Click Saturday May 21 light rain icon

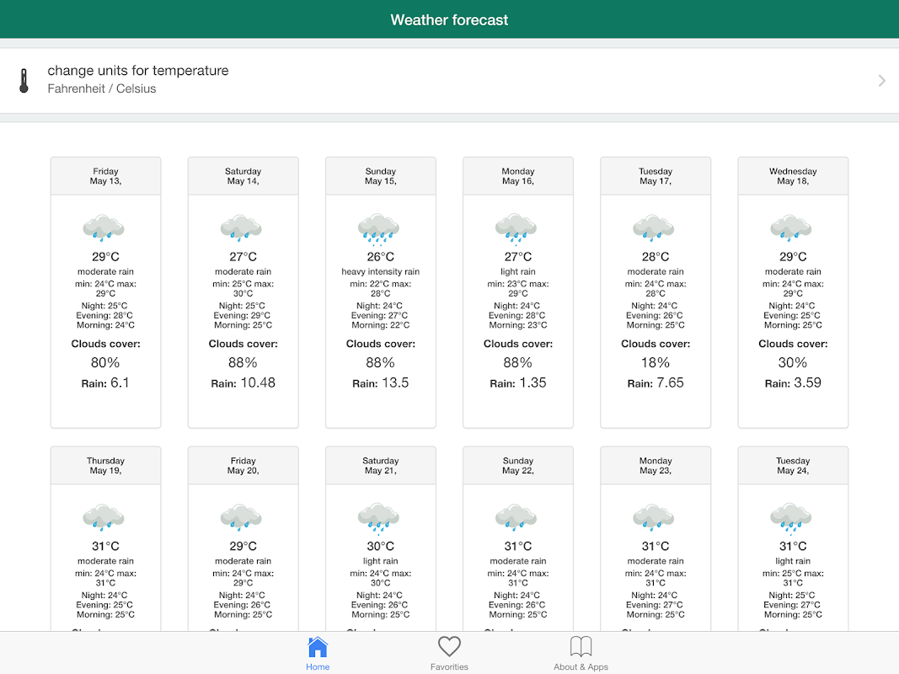click(x=378, y=519)
